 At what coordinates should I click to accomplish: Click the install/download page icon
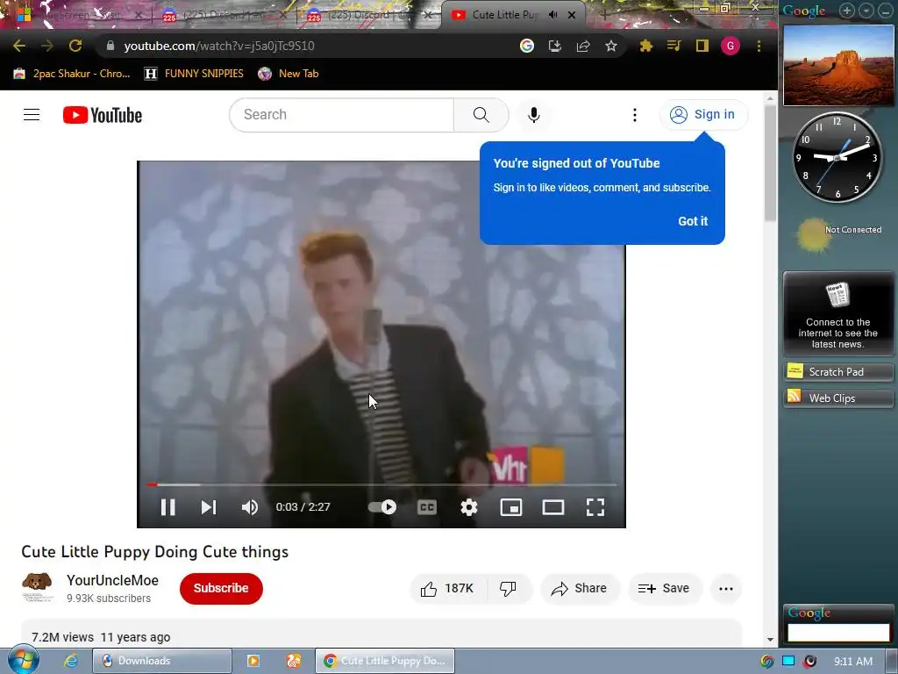(x=554, y=46)
